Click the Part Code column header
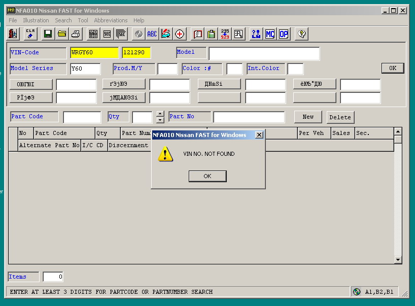Viewport: 415px width, 306px height. (64, 133)
